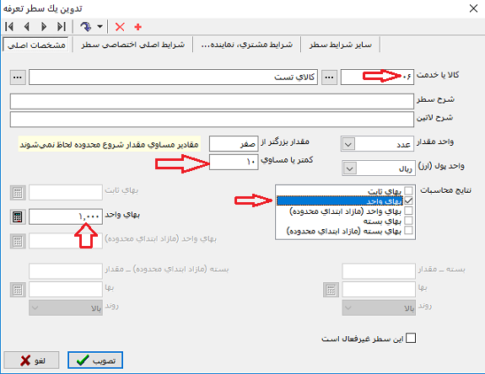Check بهاي بسته (مازاد ابتداي محدوده) option
The height and width of the screenshot is (374, 485).
[408, 231]
